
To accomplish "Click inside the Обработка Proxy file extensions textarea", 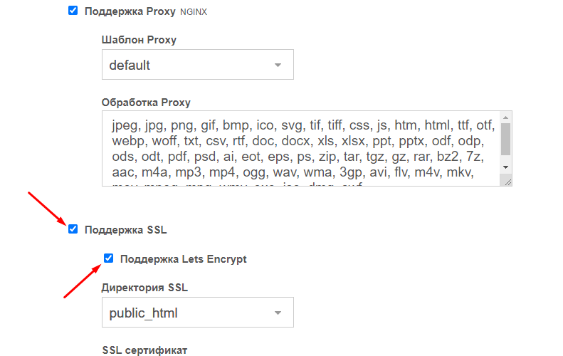I will [x=299, y=148].
